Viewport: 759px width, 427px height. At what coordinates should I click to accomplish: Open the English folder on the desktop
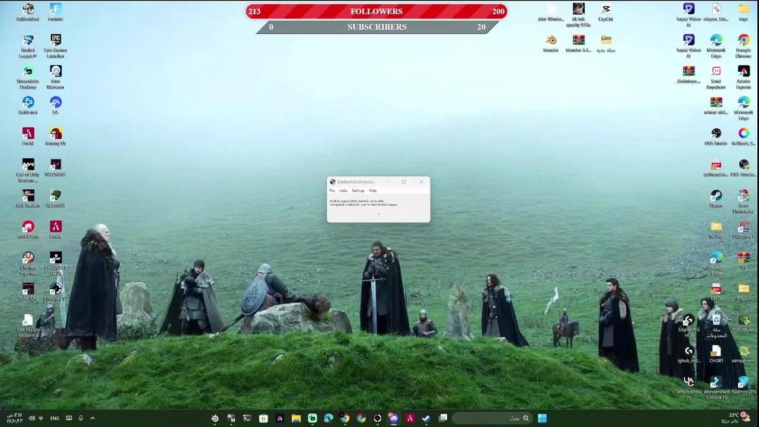click(x=744, y=292)
